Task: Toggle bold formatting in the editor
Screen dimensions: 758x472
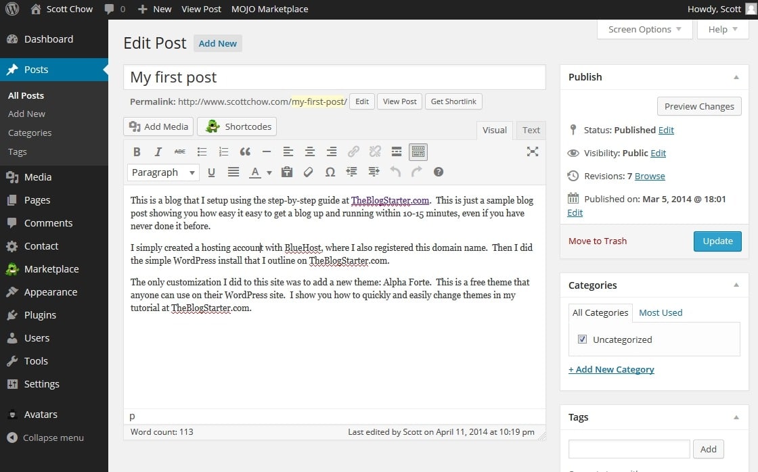Action: 137,151
